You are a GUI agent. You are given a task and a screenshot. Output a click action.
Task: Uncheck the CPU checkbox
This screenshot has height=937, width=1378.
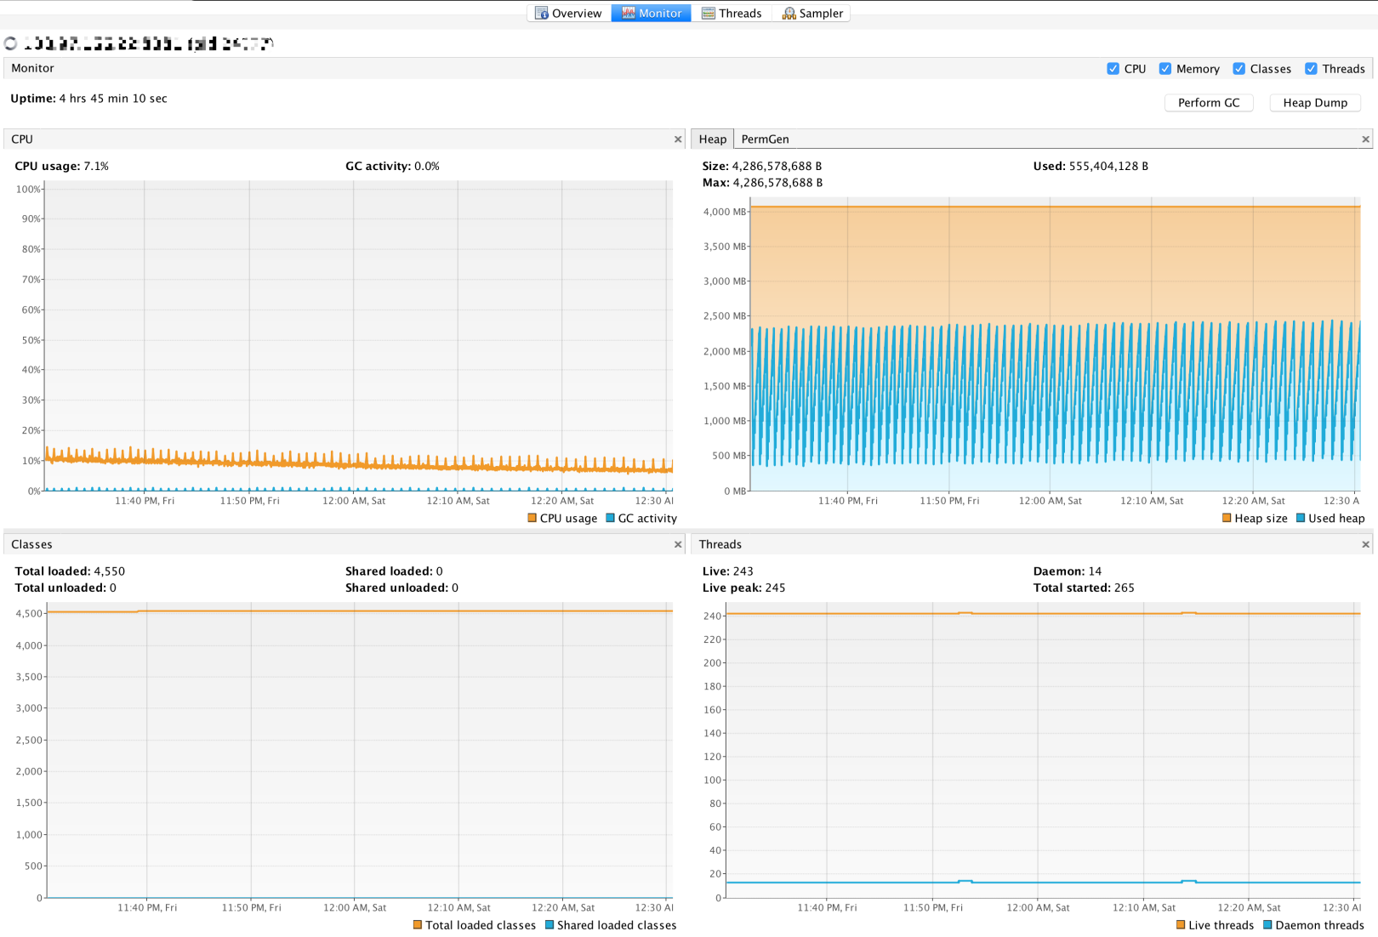[x=1113, y=69]
